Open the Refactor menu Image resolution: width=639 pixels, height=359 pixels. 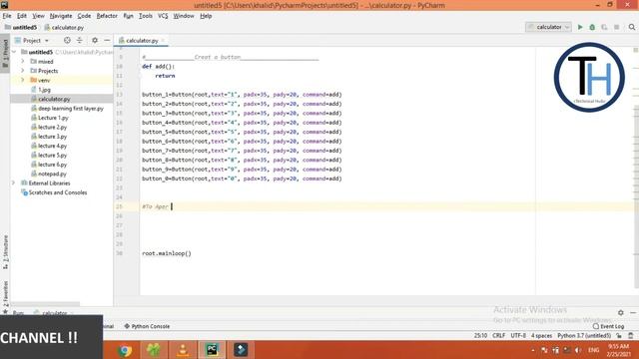107,16
